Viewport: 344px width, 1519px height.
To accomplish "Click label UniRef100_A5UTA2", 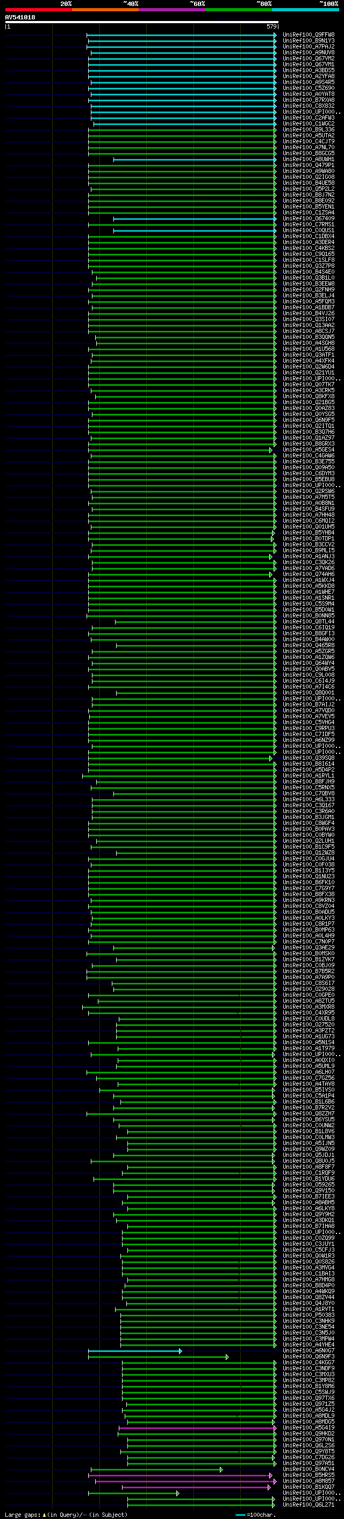I will [309, 136].
